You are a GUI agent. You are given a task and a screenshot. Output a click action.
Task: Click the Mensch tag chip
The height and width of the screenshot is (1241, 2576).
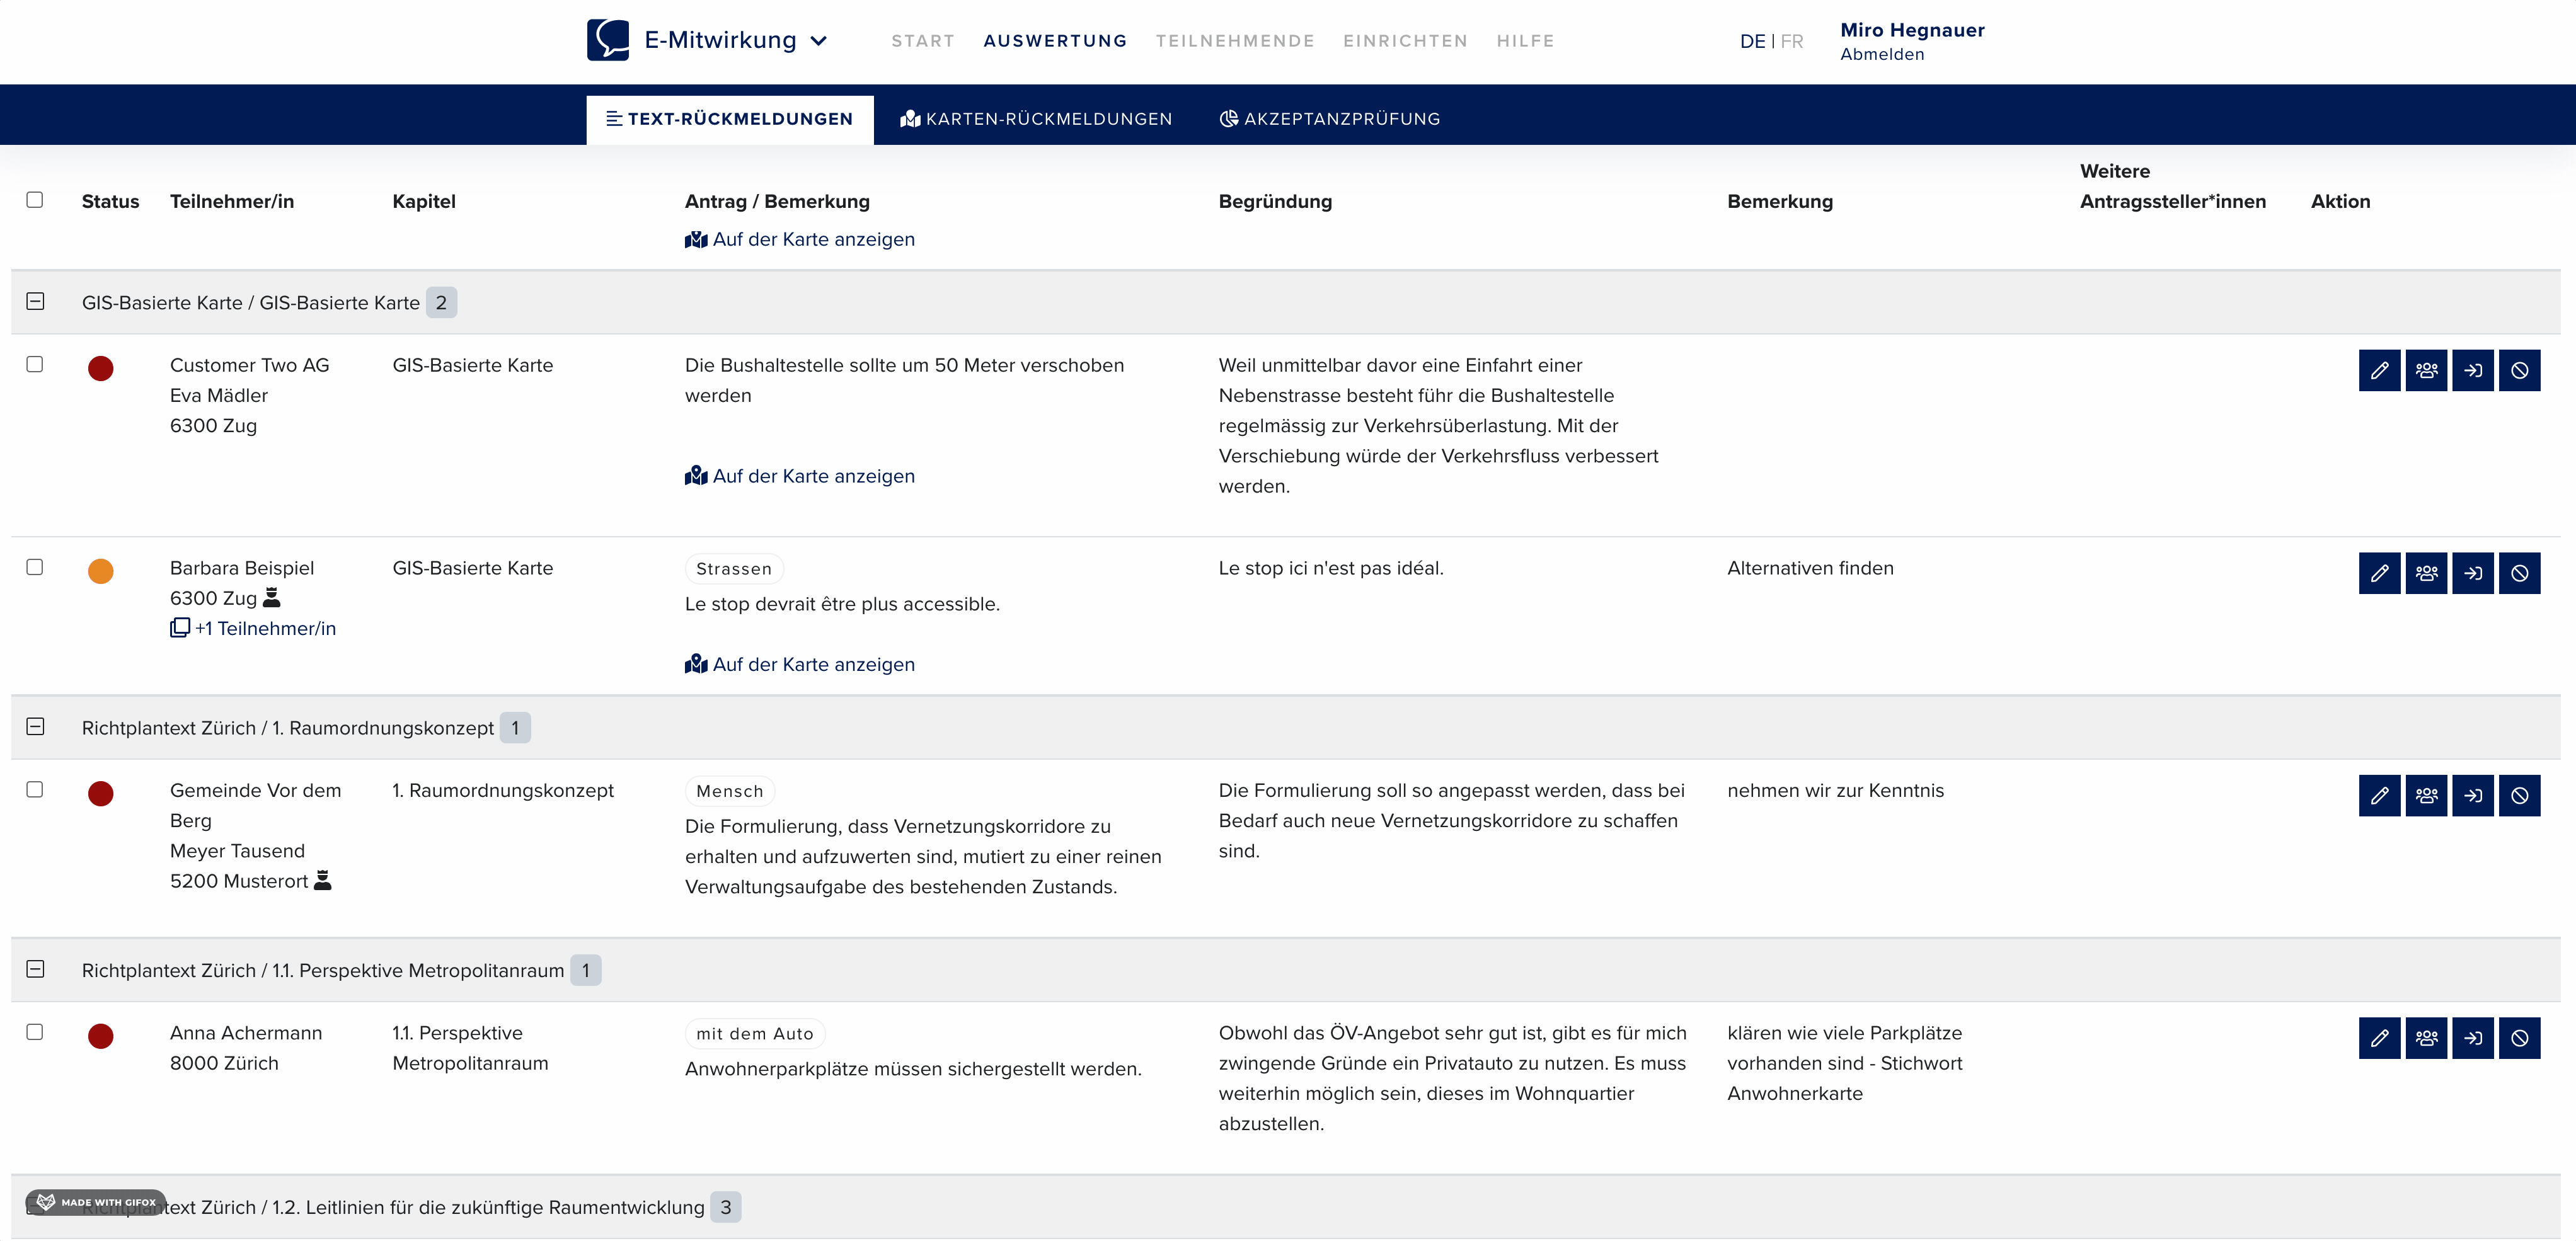(730, 791)
